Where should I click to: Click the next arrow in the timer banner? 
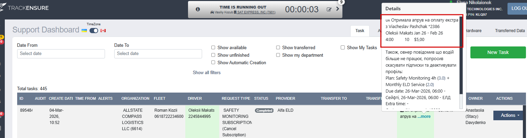tap(338, 9)
